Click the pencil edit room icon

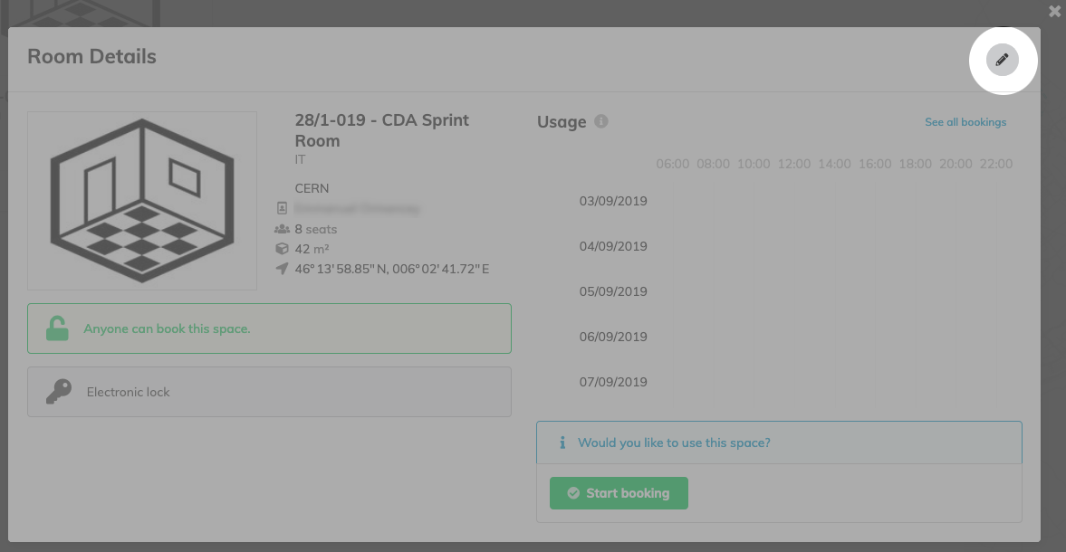[1002, 60]
